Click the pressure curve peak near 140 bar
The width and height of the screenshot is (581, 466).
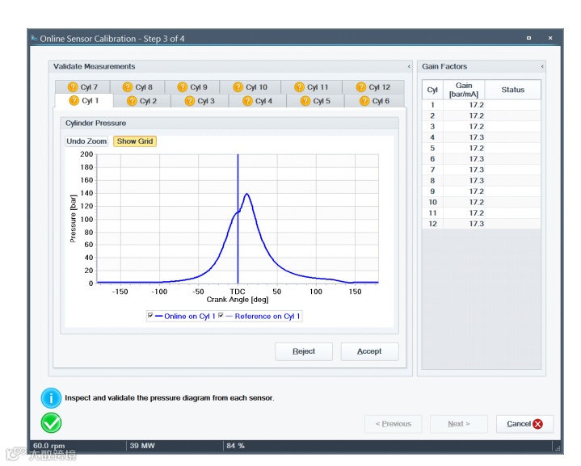tap(246, 194)
